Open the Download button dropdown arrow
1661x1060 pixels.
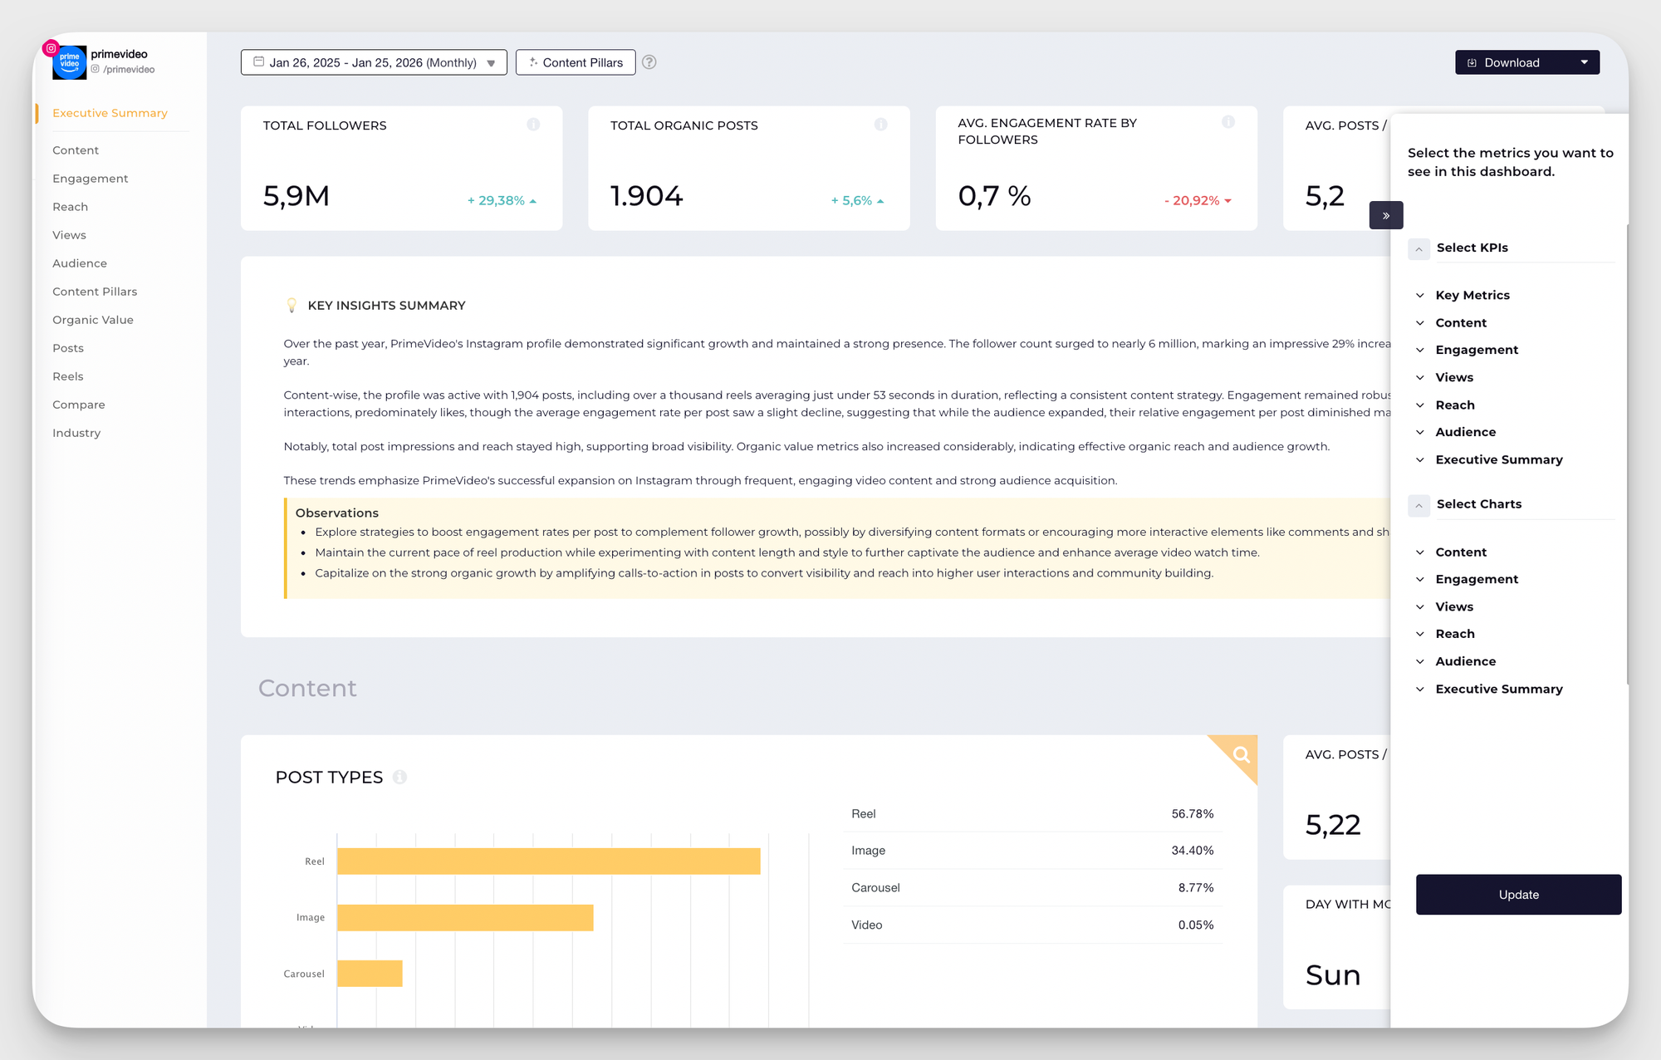pyautogui.click(x=1585, y=62)
